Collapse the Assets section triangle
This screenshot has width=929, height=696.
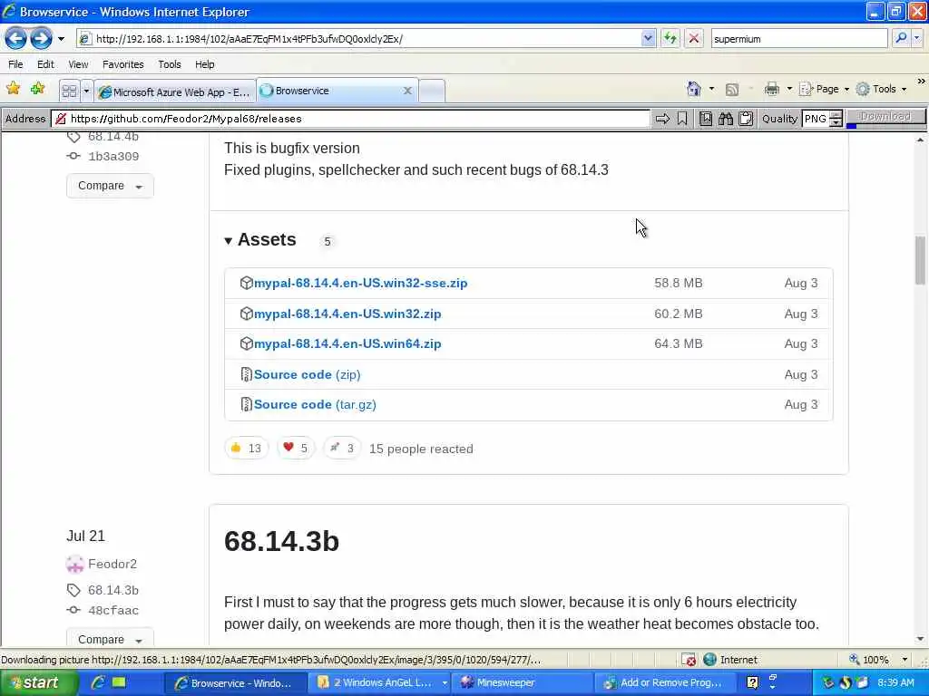228,240
